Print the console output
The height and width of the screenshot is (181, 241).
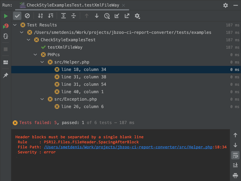[x=235, y=175]
